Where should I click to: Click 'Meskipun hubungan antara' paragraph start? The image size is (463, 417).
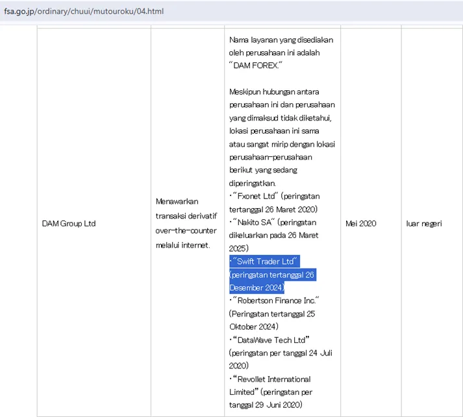pos(274,92)
